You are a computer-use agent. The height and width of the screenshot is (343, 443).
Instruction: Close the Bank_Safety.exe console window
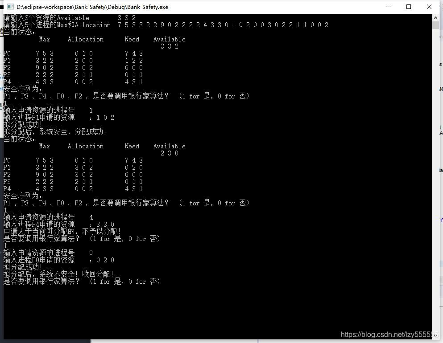(429, 7)
